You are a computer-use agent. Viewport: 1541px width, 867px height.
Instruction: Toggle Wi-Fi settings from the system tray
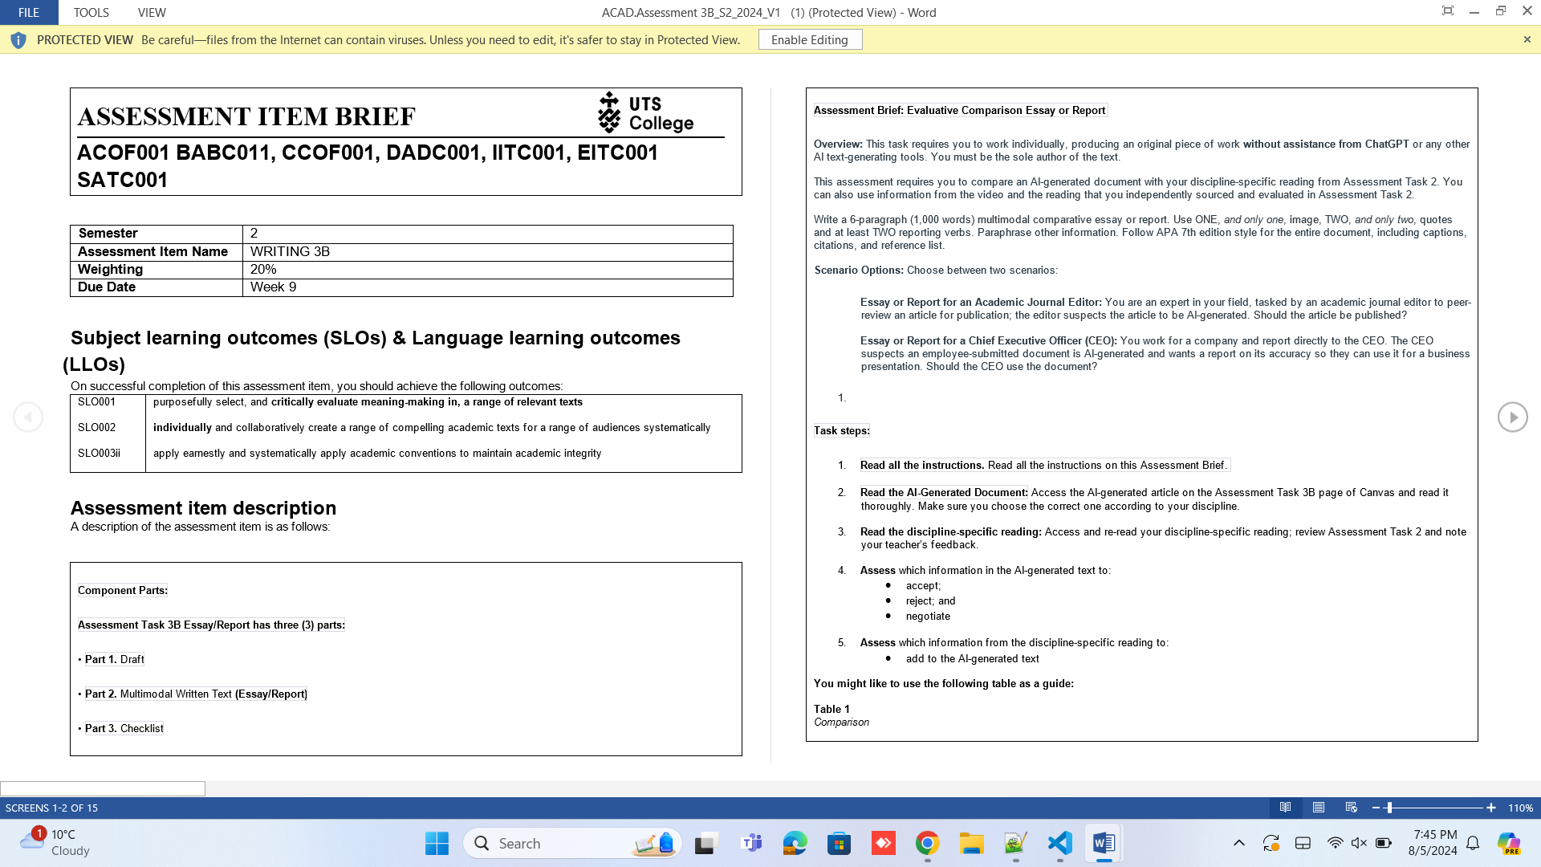(x=1334, y=843)
